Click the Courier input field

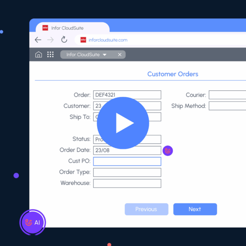(x=227, y=95)
